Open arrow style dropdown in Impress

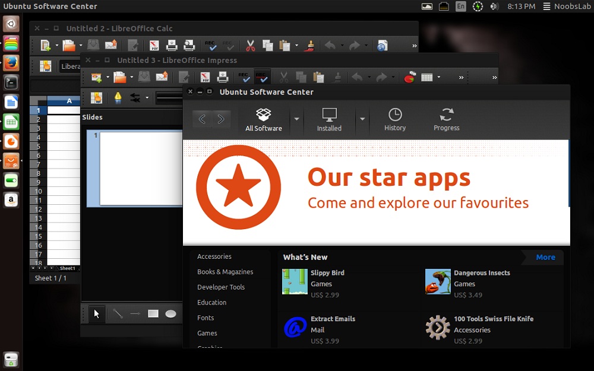[147, 98]
